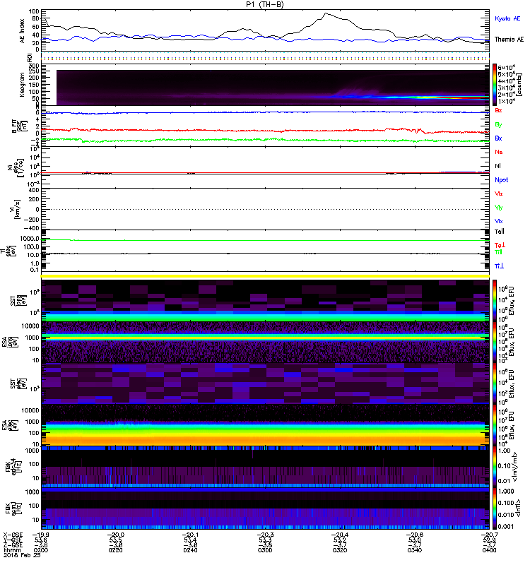
Task: Click the 300 tick on Keogram axis
Action: coord(34,66)
